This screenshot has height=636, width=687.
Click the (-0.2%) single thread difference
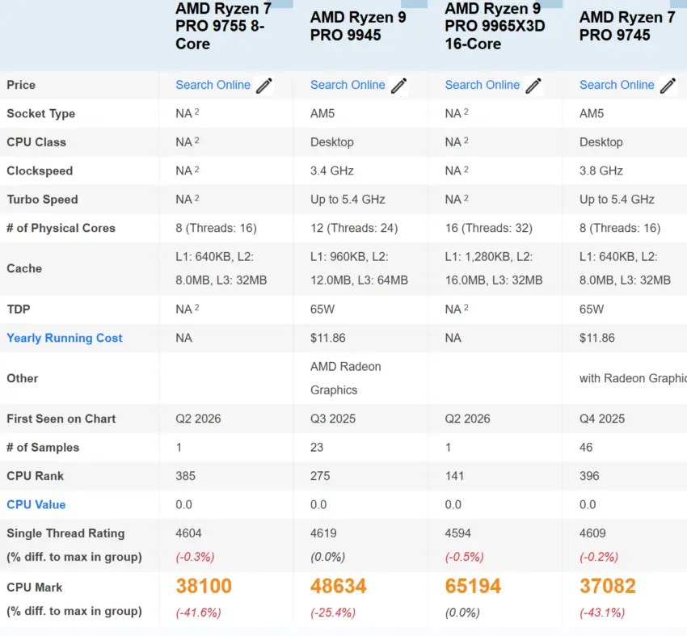[x=599, y=557]
